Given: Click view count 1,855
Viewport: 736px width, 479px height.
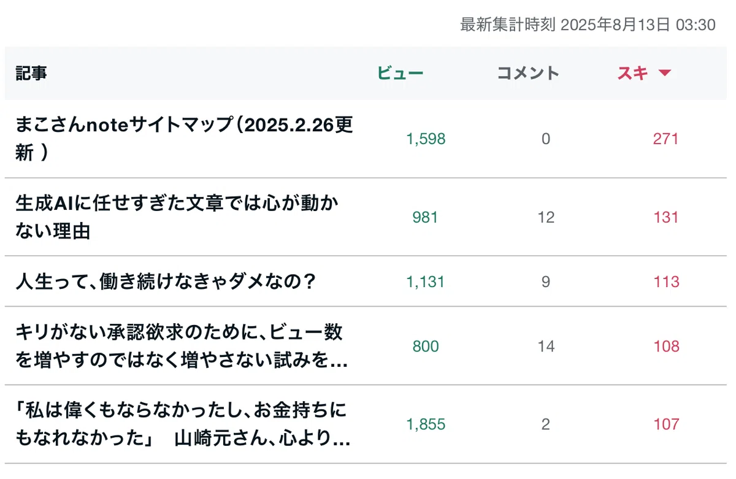Looking at the screenshot, I should pyautogui.click(x=426, y=424).
